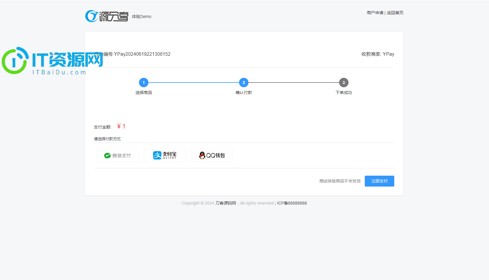Click the 选择商品 step label
Screen dimensions: 489x280
coord(144,93)
